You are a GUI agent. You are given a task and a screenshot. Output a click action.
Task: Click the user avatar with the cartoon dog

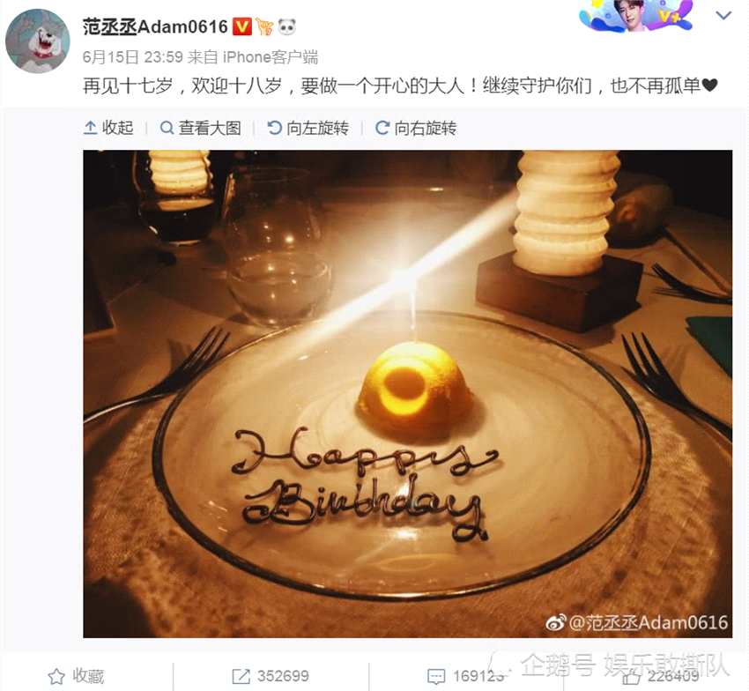pos(38,41)
